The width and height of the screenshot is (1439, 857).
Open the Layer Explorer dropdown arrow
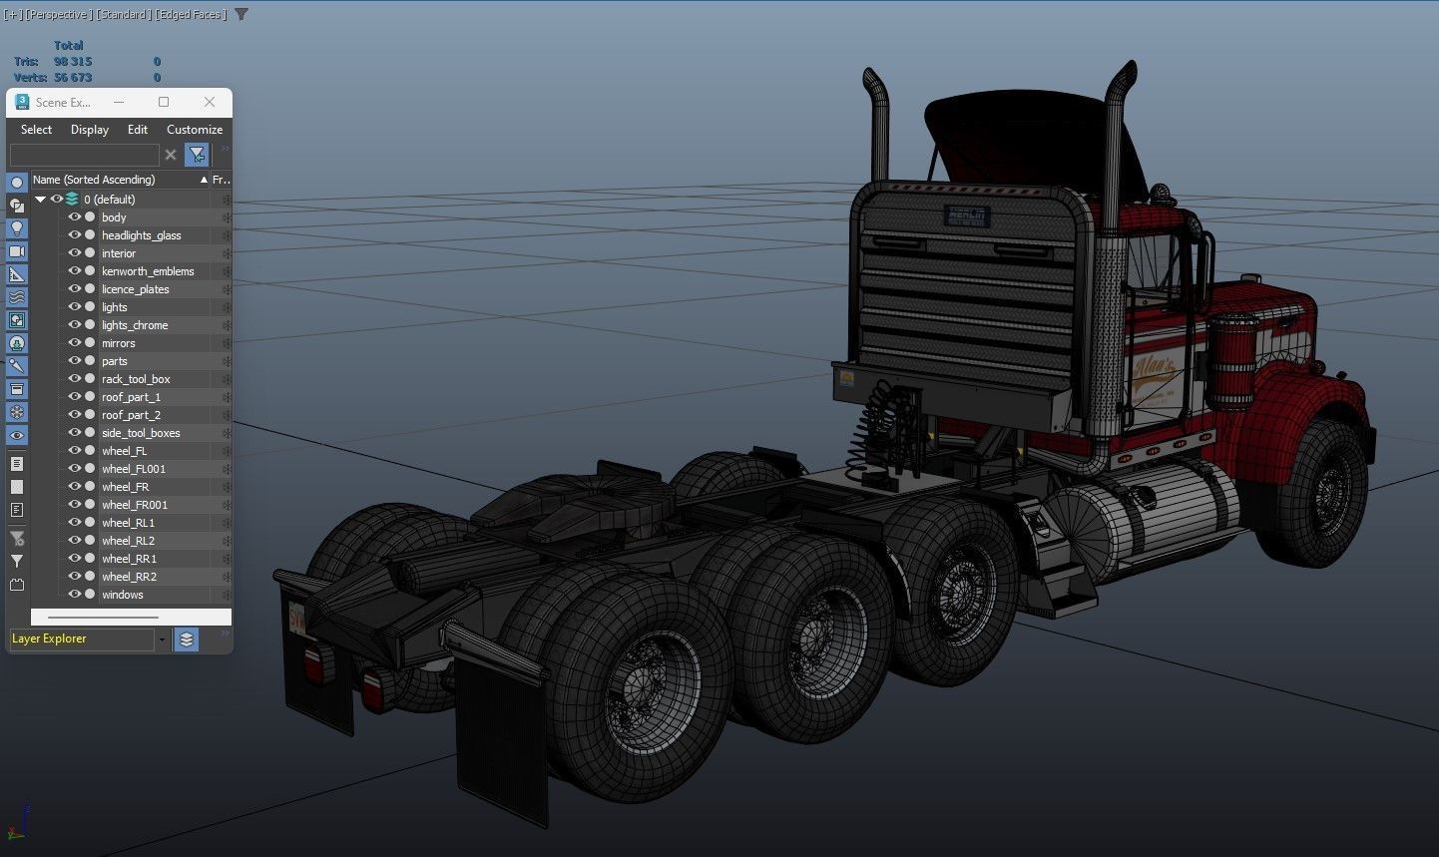(162, 640)
